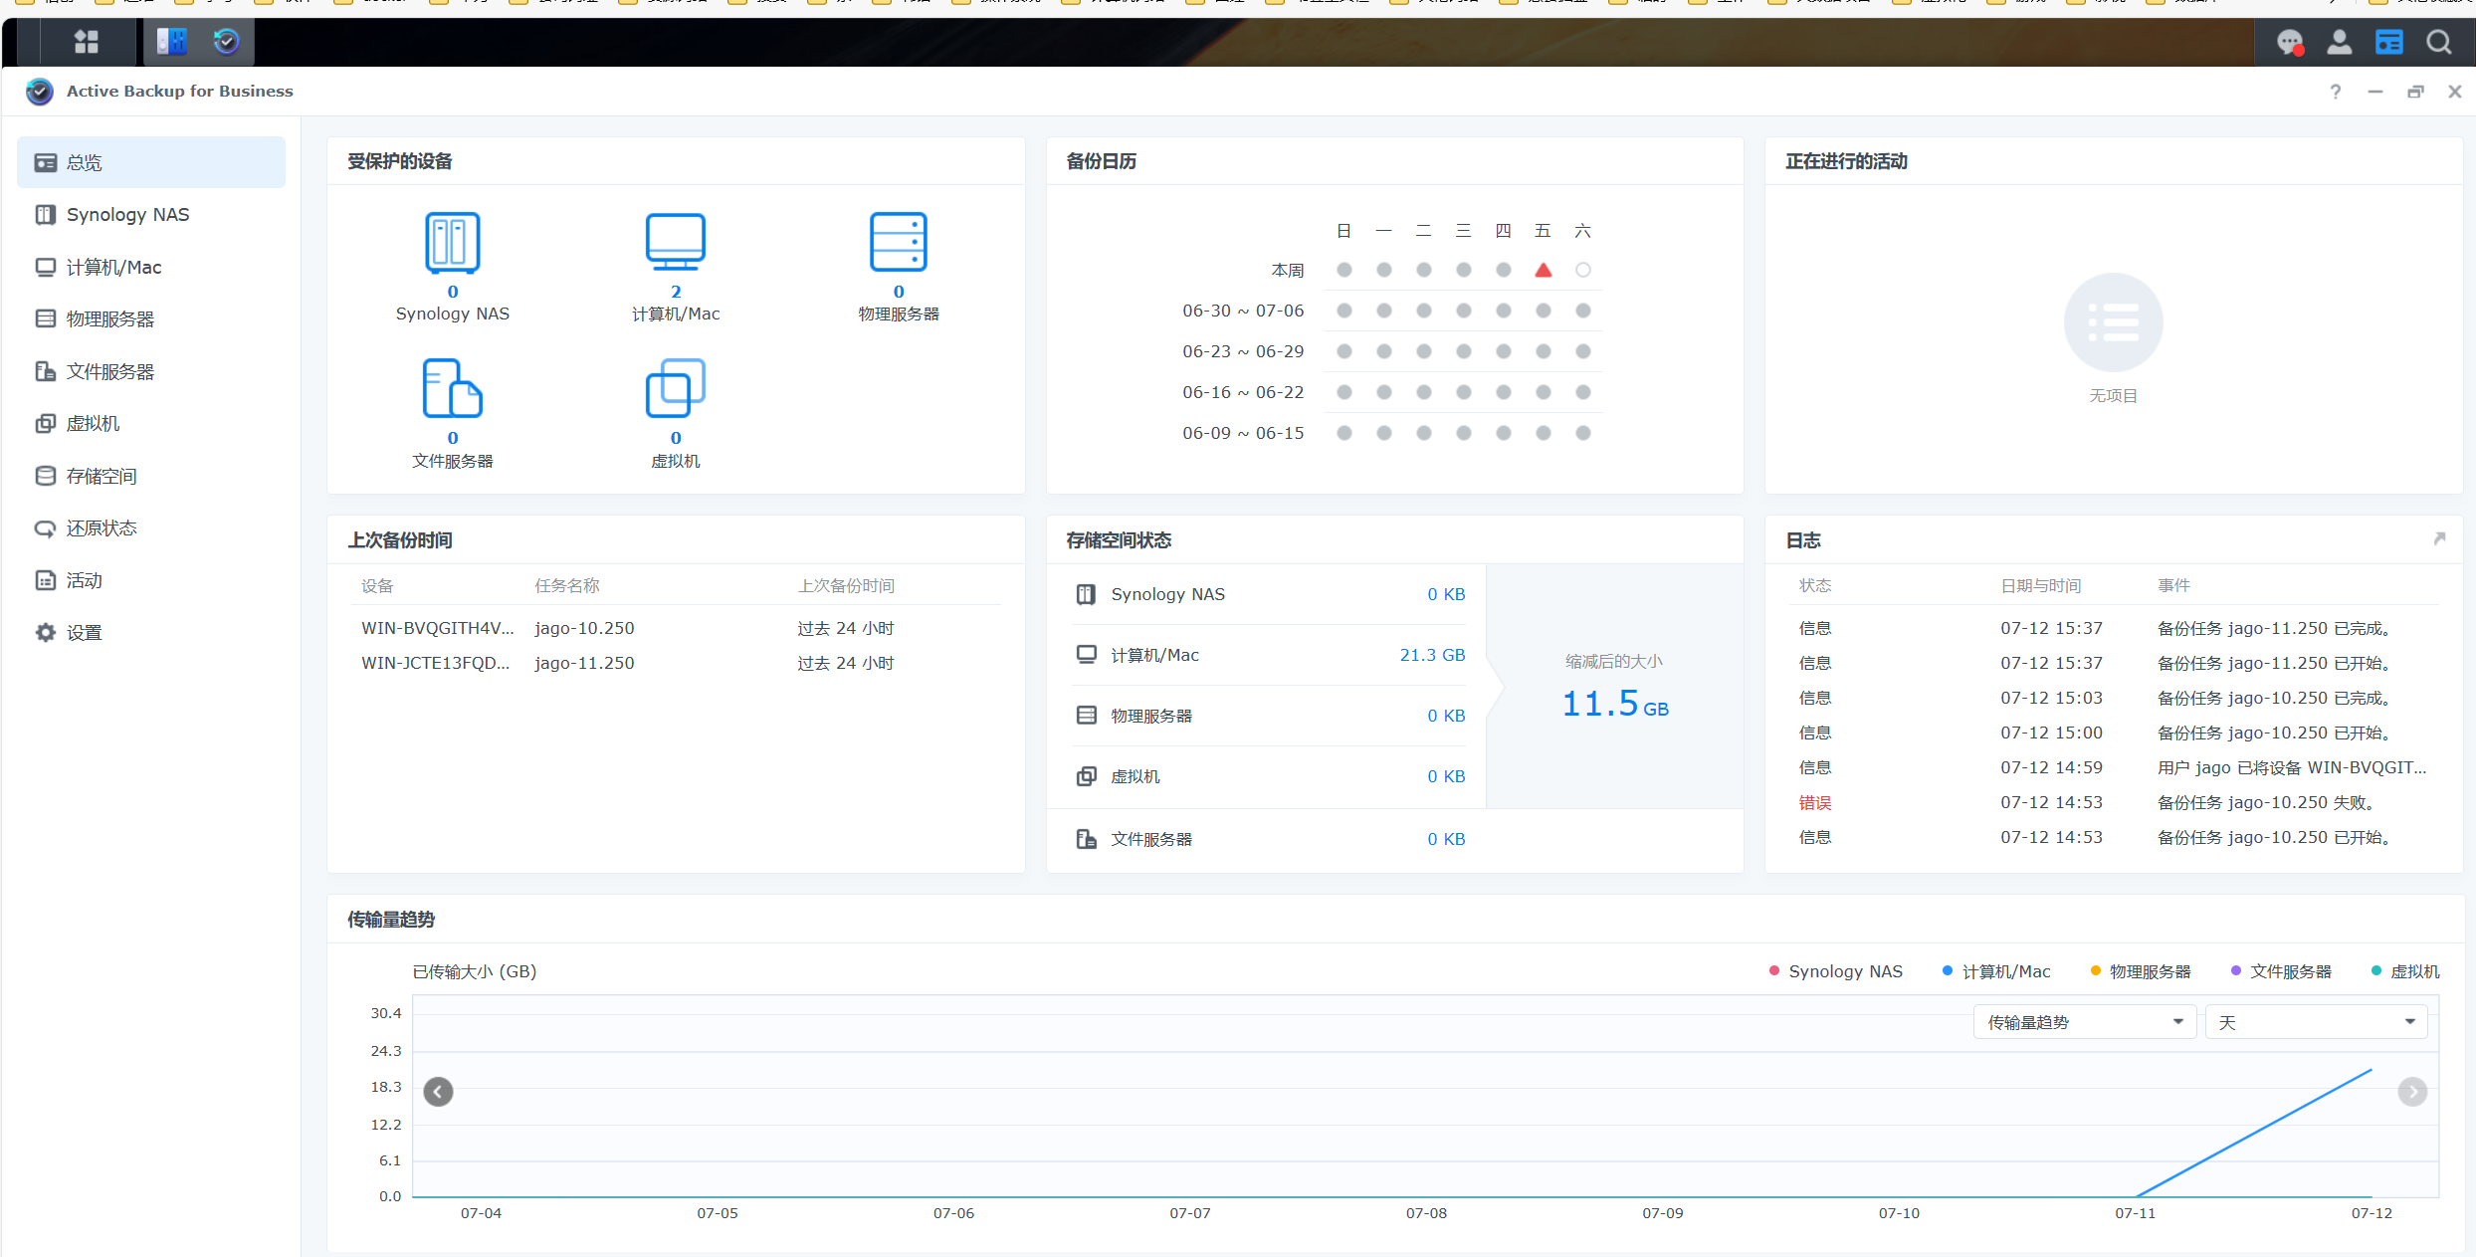Image resolution: width=2476 pixels, height=1257 pixels.
Task: Open 计算机/Mac section in sidebar
Action: (151, 267)
